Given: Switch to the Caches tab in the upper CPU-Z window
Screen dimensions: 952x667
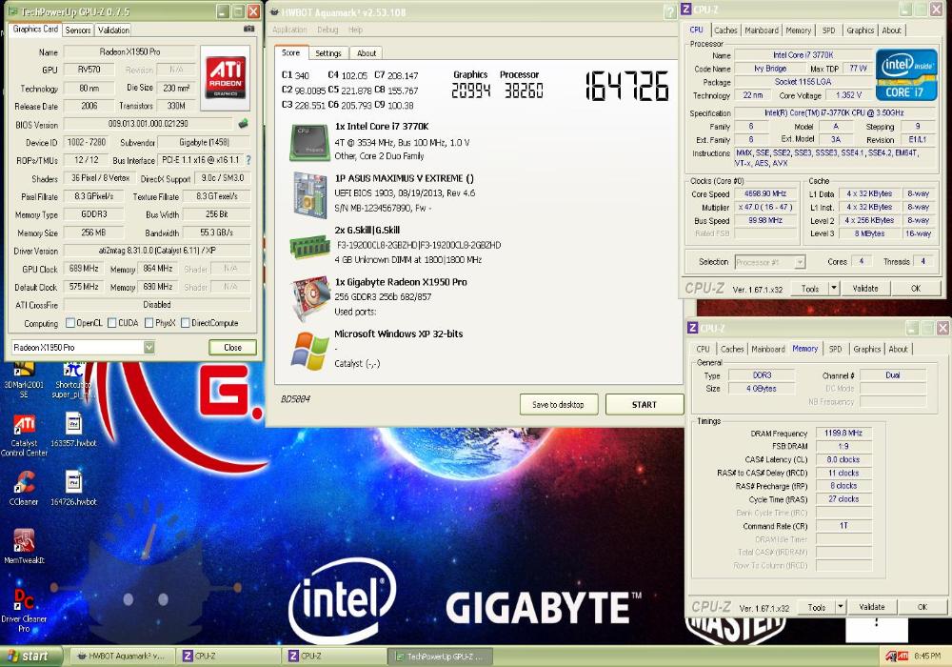Looking at the screenshot, I should [725, 30].
